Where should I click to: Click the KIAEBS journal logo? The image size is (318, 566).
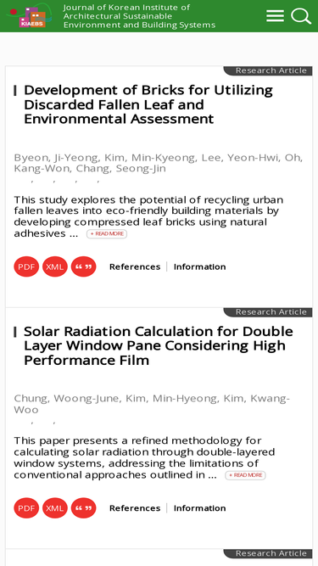[x=30, y=15]
